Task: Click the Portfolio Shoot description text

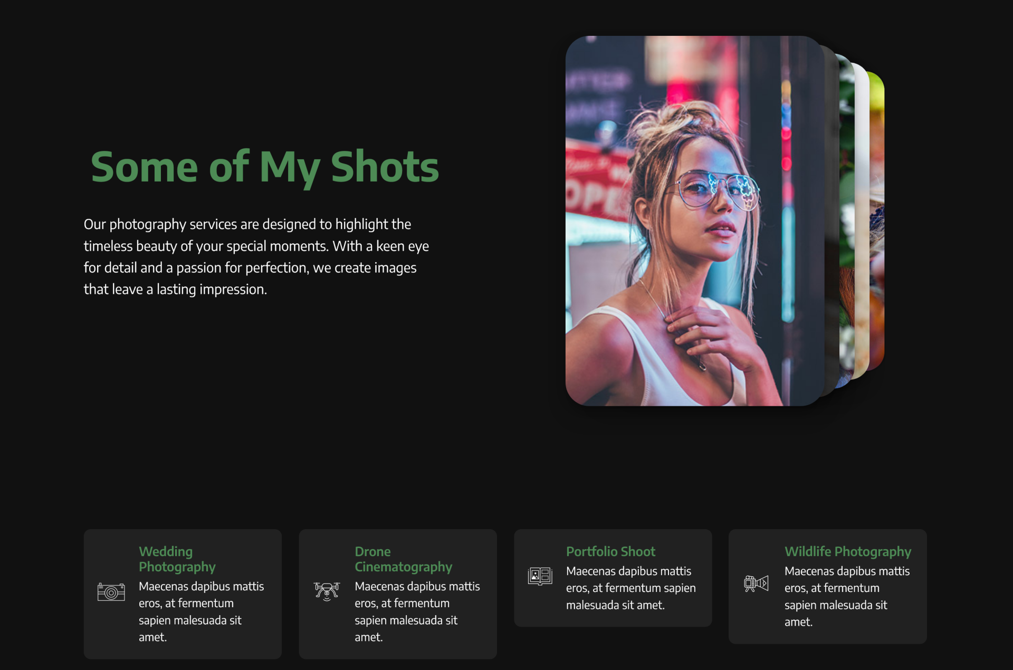Action: pos(630,588)
